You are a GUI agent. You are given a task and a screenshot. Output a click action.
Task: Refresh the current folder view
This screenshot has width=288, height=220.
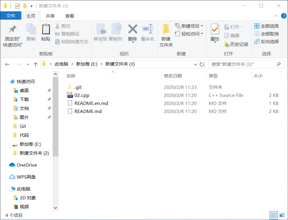pyautogui.click(x=202, y=64)
